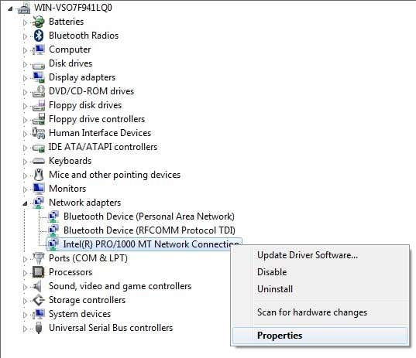Click the Floppy drive controllers icon
Screen dimensions: 416x358
39,119
